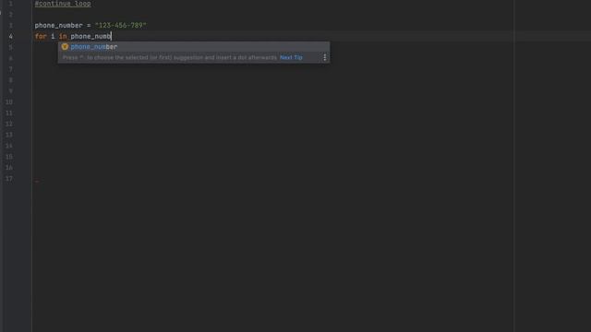Click the "123-456-789" string literal
The image size is (591, 332).
pyautogui.click(x=120, y=25)
